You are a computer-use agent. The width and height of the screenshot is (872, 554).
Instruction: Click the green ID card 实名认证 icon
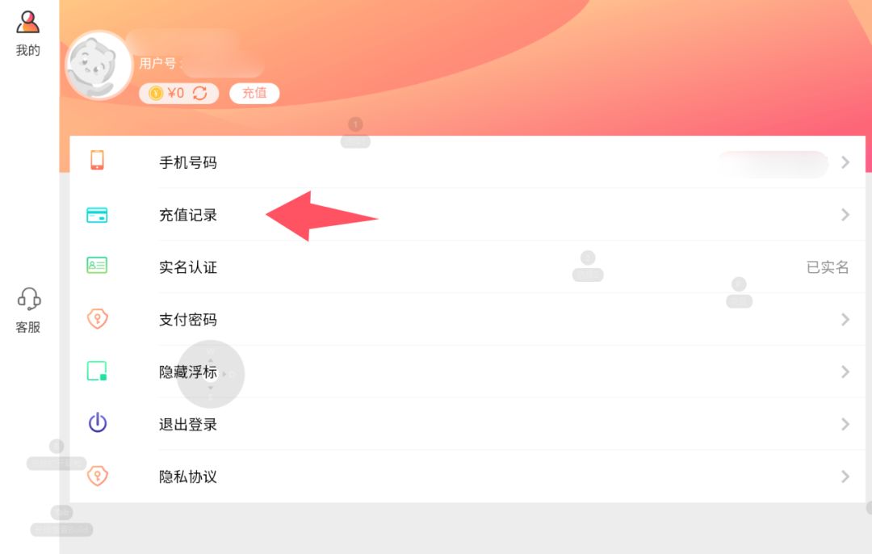[x=98, y=265]
